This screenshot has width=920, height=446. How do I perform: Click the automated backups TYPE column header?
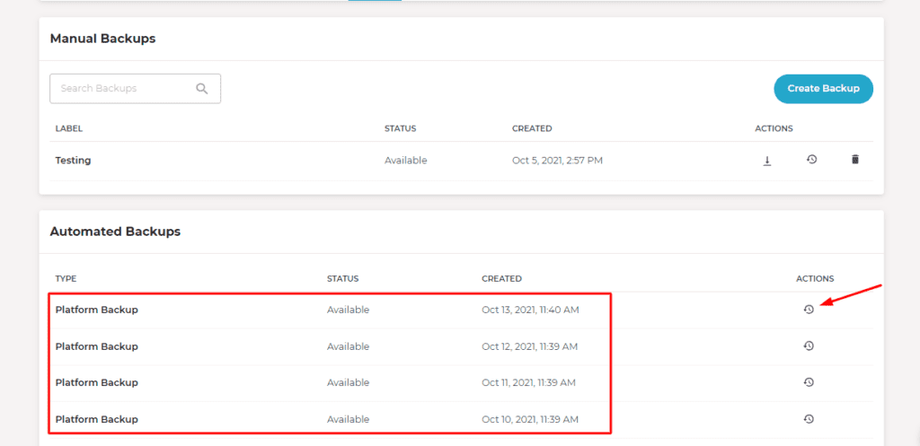pos(66,279)
